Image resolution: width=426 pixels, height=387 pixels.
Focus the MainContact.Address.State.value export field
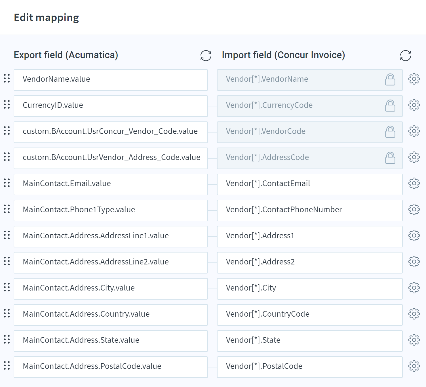pyautogui.click(x=111, y=341)
